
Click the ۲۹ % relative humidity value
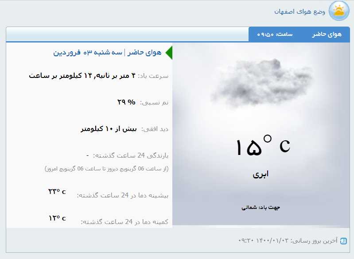point(126,102)
